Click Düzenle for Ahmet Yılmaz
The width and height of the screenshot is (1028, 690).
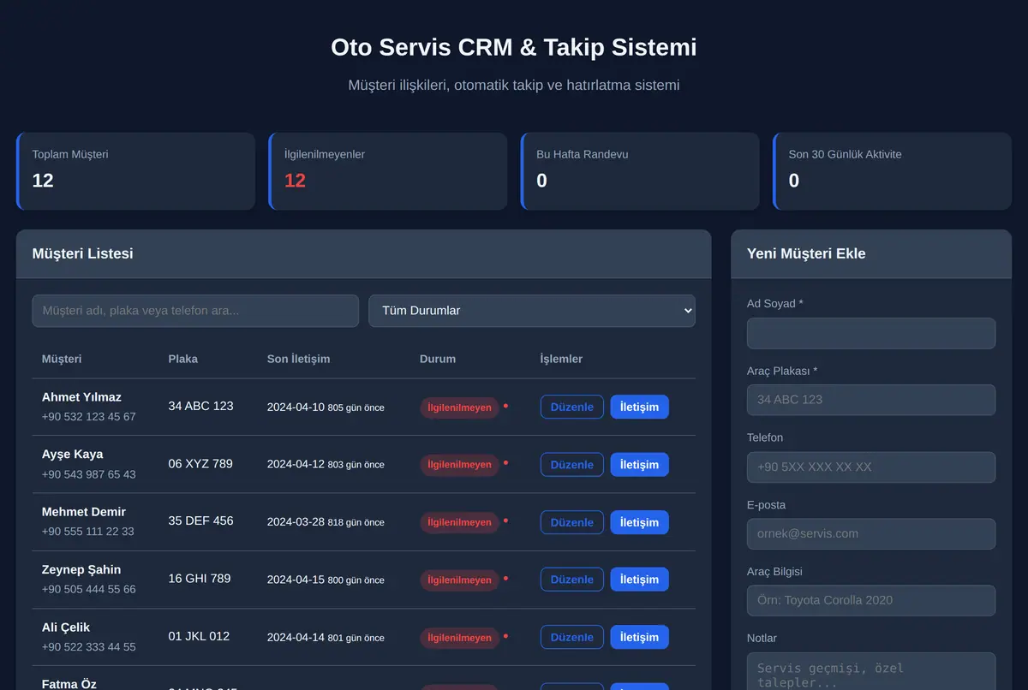pyautogui.click(x=572, y=407)
